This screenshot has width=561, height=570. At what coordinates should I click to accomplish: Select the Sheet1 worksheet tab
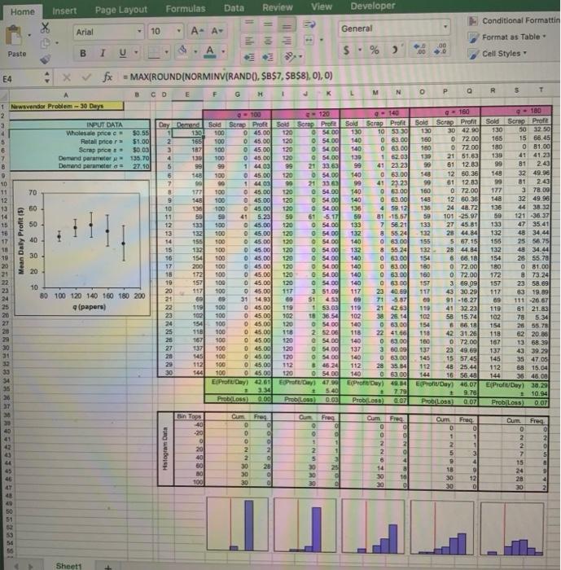pyautogui.click(x=68, y=566)
